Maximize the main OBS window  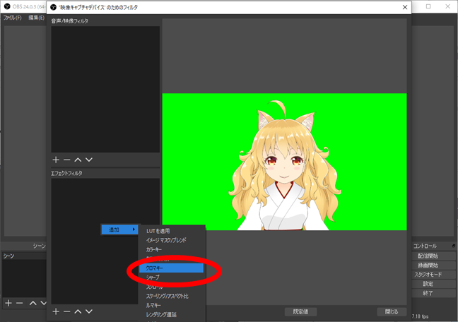428,6
